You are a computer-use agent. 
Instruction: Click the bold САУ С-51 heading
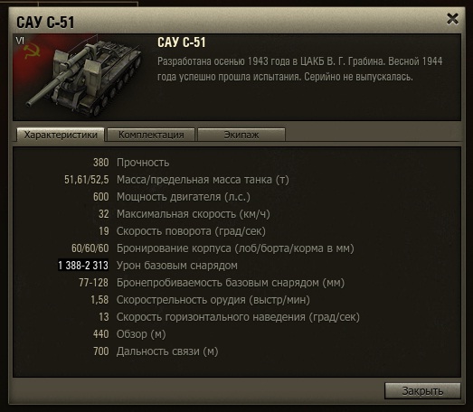[182, 42]
